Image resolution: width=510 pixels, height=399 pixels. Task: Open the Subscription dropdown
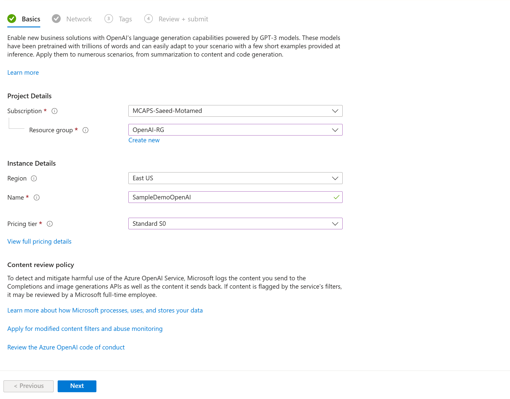coord(235,111)
